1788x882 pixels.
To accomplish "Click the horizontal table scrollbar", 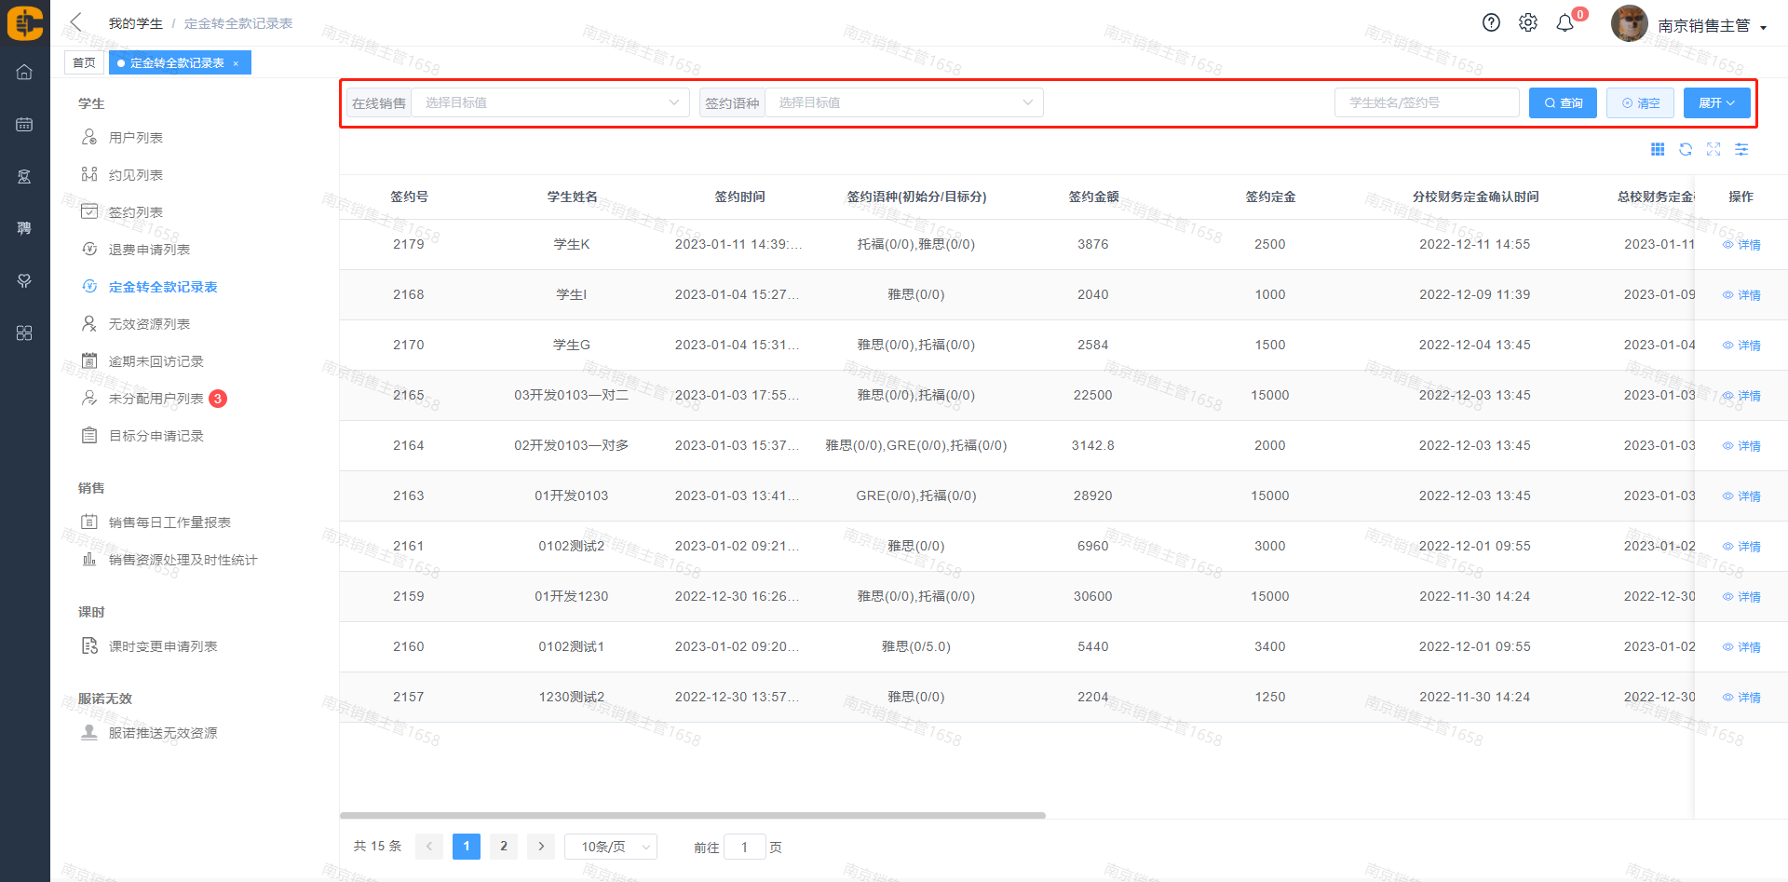I will pos(692,815).
